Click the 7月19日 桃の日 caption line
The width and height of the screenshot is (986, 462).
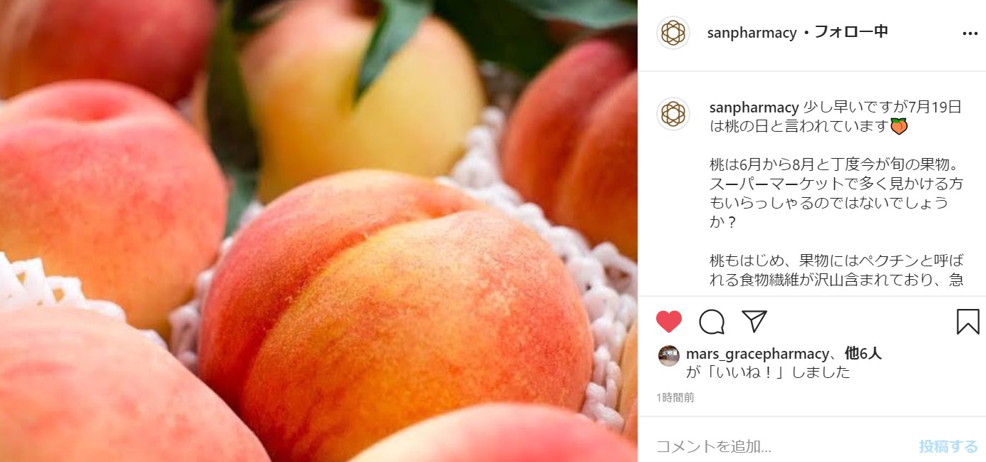[x=836, y=117]
